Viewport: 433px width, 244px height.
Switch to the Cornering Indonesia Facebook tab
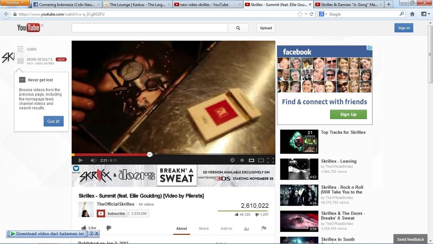(66, 5)
